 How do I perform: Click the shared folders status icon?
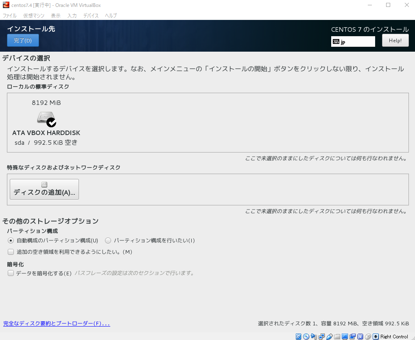coord(337,336)
